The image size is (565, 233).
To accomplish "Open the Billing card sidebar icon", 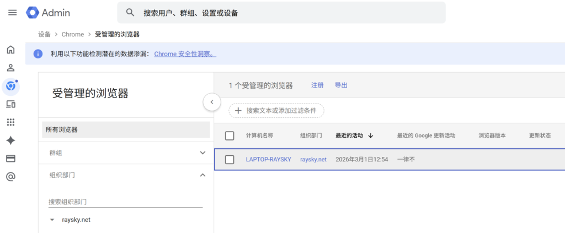I will (10, 159).
